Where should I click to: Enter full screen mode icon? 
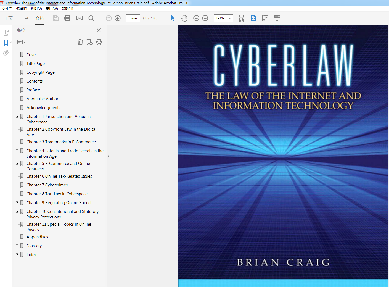[265, 18]
